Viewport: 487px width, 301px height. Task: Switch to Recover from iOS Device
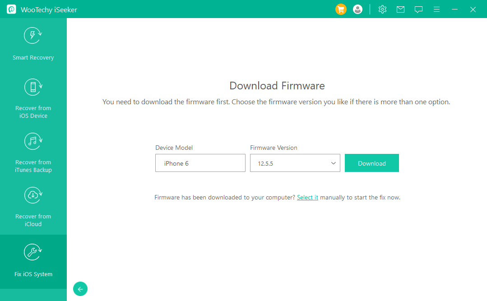tap(33, 87)
